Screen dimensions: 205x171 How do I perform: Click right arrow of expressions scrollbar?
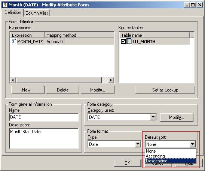111,80
